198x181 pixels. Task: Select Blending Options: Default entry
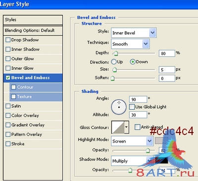(x=33, y=31)
